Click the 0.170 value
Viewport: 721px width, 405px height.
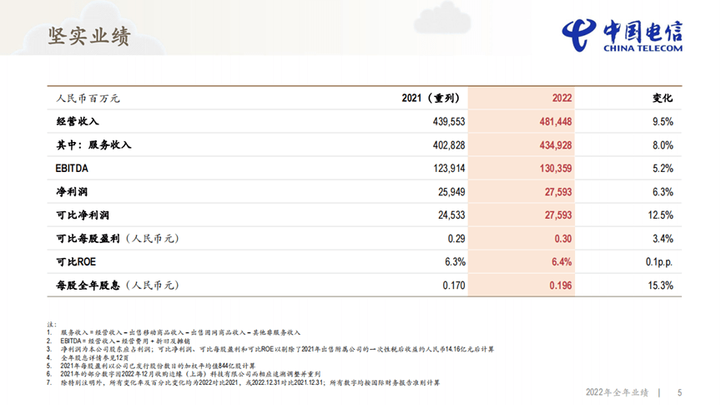pos(454,286)
